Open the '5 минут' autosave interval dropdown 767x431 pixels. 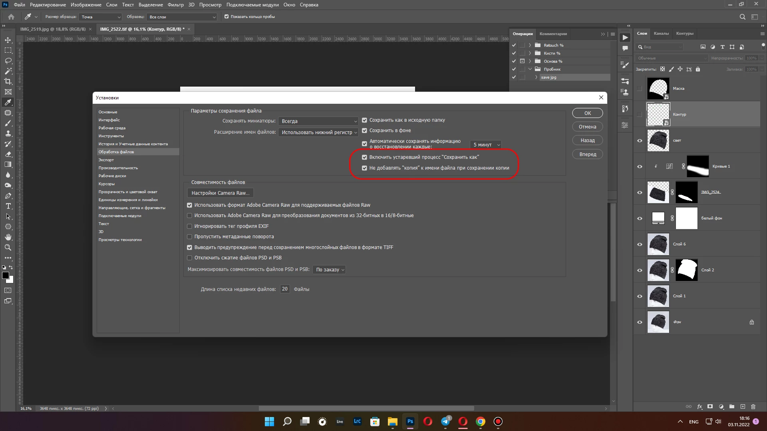pyautogui.click(x=486, y=144)
